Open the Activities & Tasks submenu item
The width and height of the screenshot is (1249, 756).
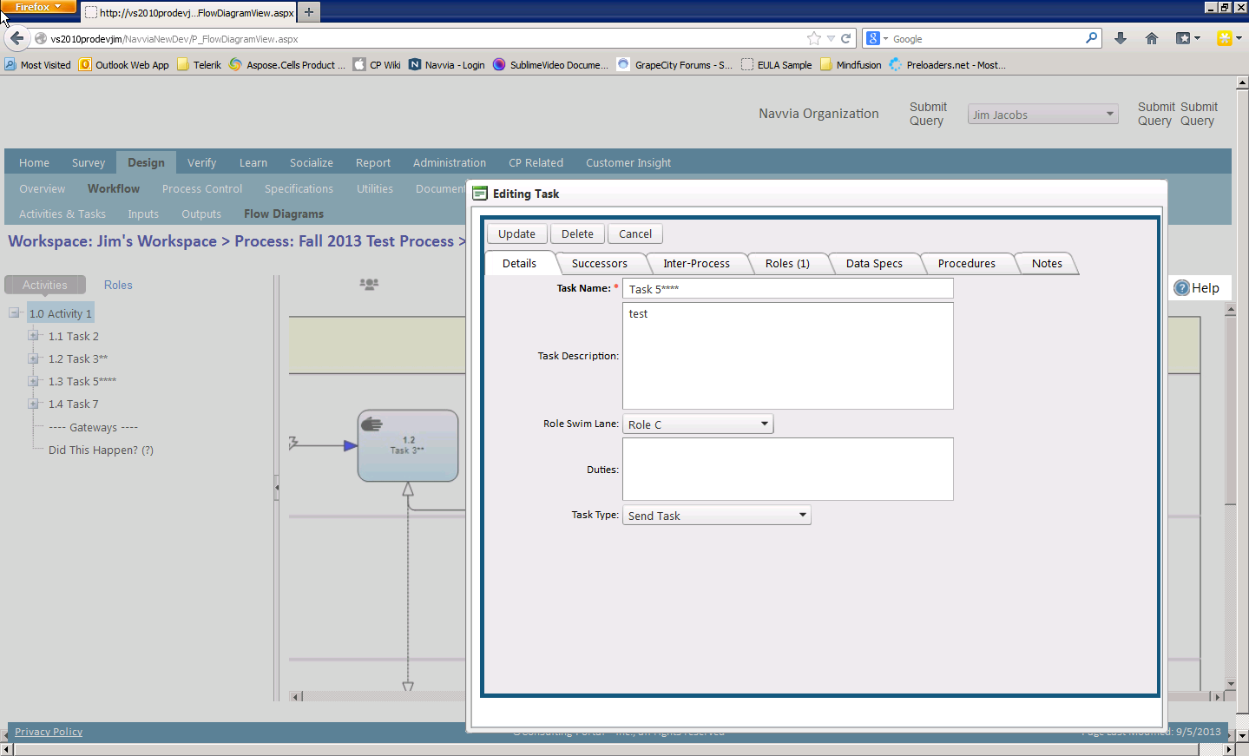[62, 214]
